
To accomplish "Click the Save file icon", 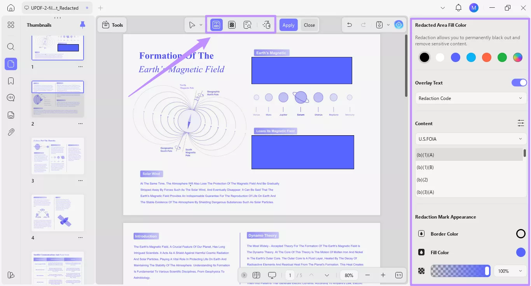I will pyautogui.click(x=379, y=25).
